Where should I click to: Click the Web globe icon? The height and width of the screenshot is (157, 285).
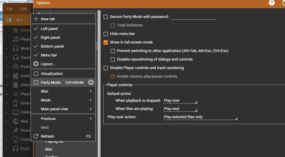(x=16, y=121)
